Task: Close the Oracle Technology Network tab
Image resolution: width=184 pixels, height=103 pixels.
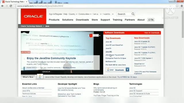Action: click(x=27, y=2)
